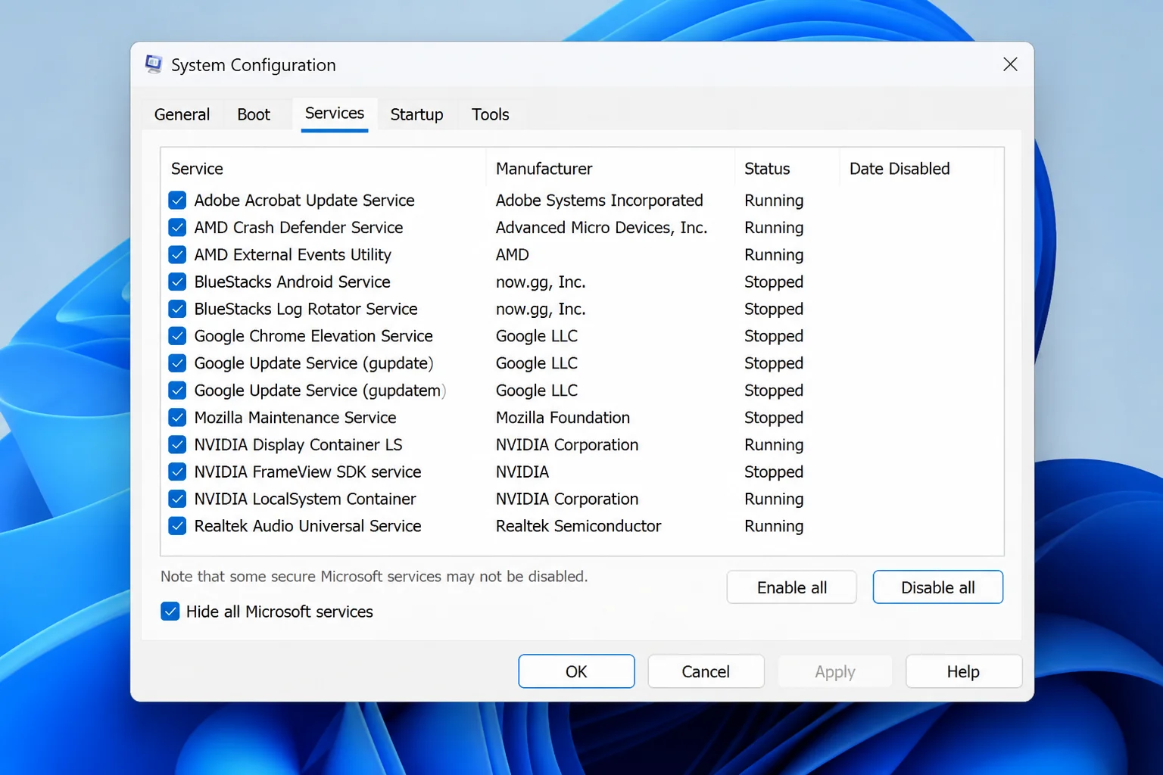The width and height of the screenshot is (1163, 775).
Task: Click the 'Google Chrome Elevation Service' name
Action: (313, 336)
